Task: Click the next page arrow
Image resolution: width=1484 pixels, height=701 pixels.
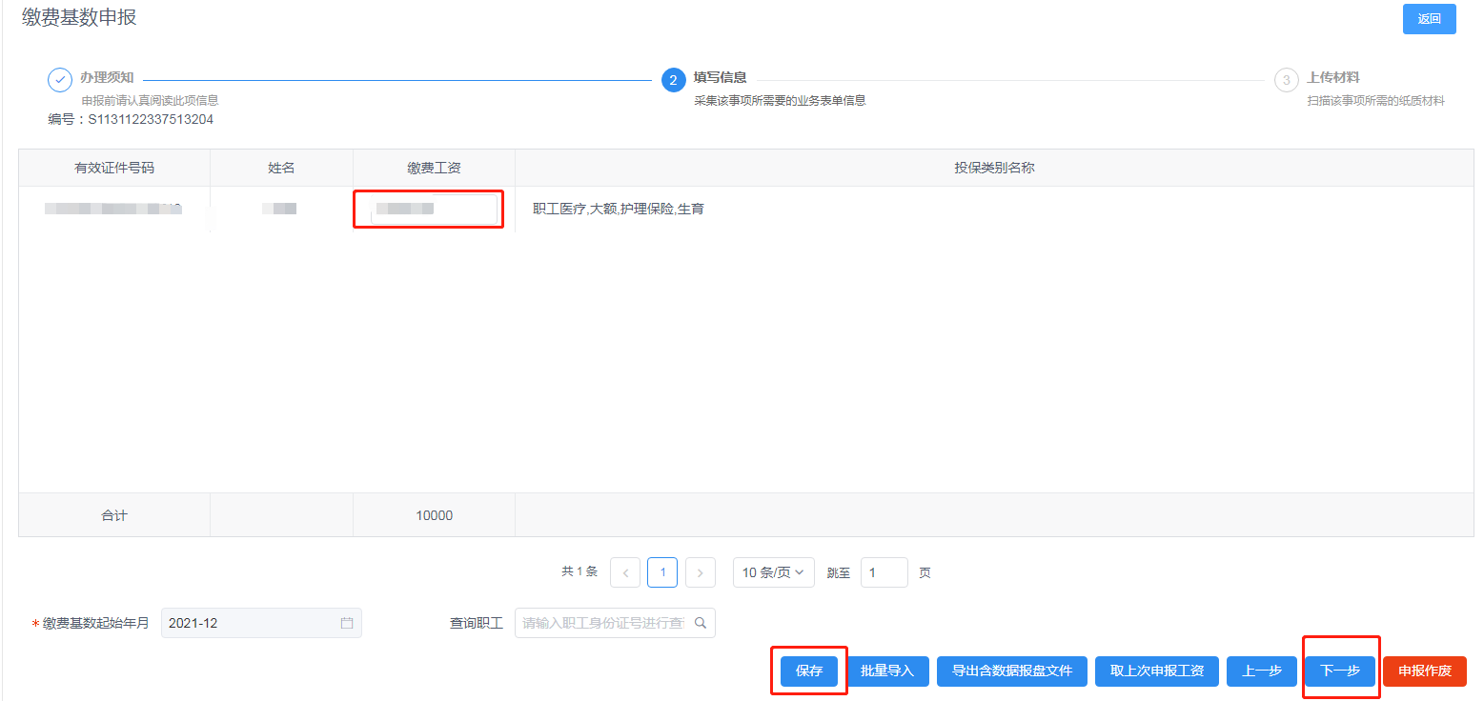Action: point(701,572)
